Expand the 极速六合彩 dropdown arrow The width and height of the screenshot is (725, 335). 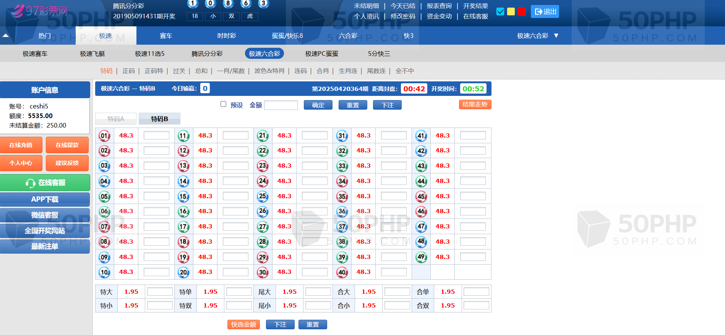pos(556,36)
